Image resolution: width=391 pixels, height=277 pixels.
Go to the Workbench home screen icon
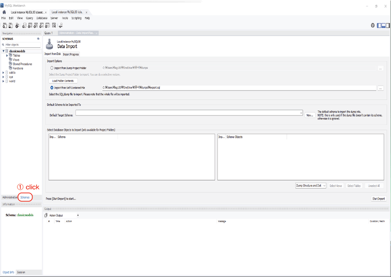pos(4,12)
